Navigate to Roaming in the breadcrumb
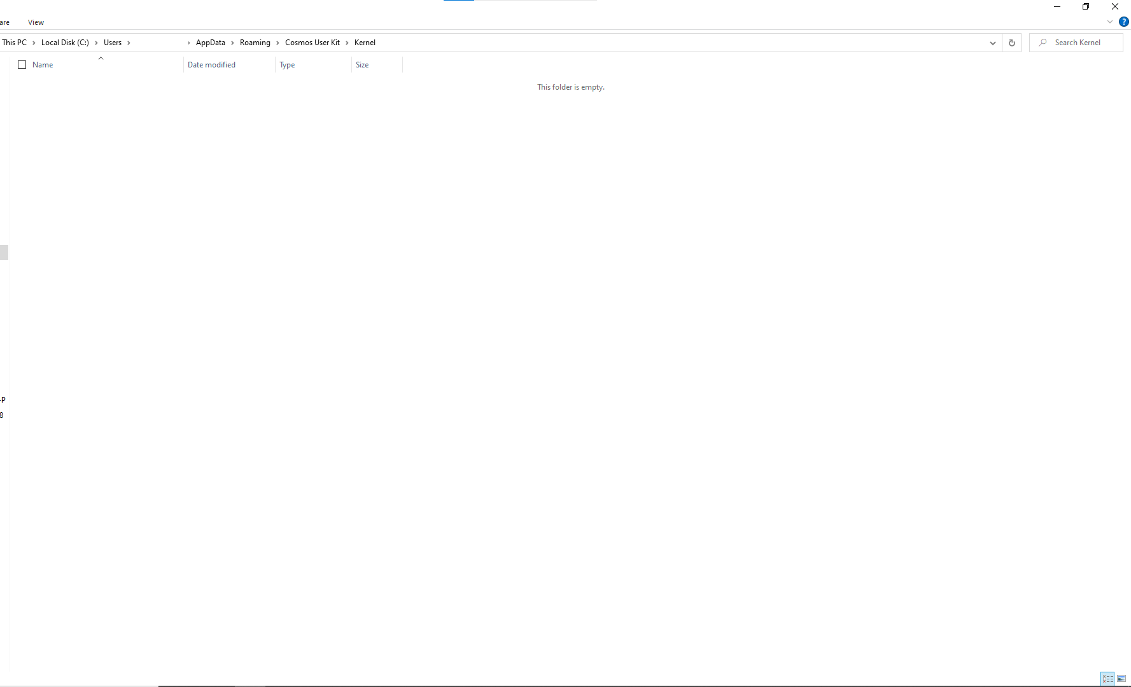Screen dimensions: 1131x687 [255, 43]
